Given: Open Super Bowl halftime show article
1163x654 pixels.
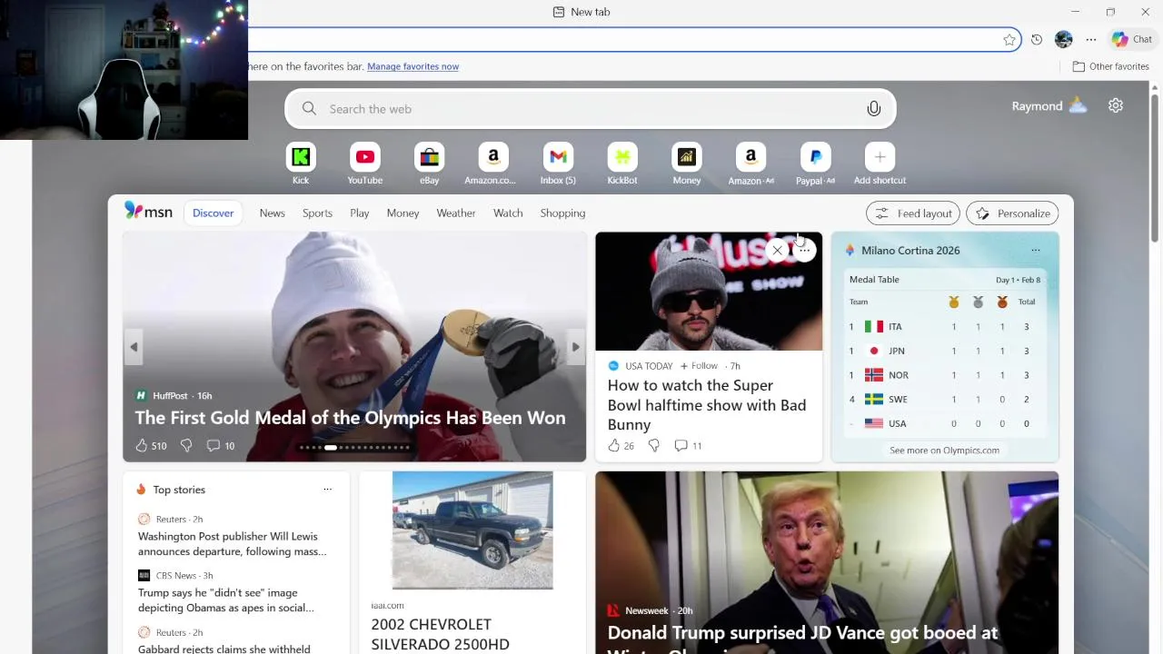Looking at the screenshot, I should 707,405.
